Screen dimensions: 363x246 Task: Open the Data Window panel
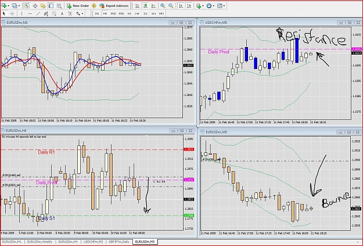[35, 6]
